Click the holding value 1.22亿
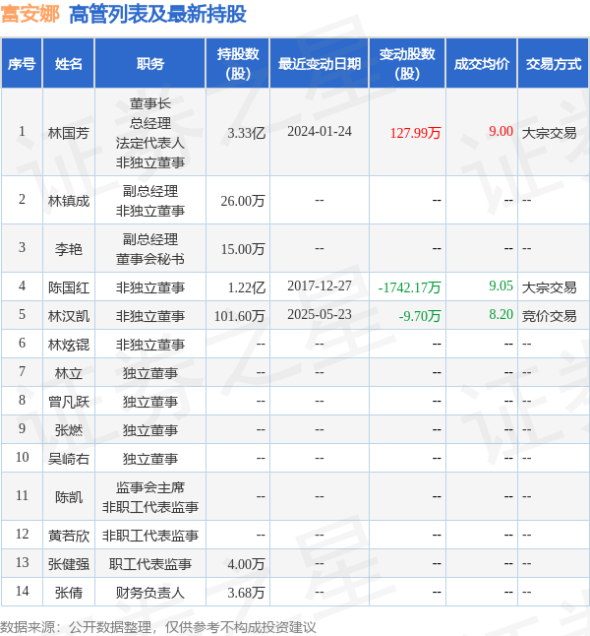Viewport: 590px width, 636px height. pyautogui.click(x=247, y=287)
